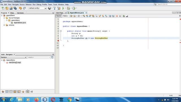Collapse the AppendDemo class in Navigator
Screen dimensions: 181x102
pyautogui.click(x=2, y=60)
